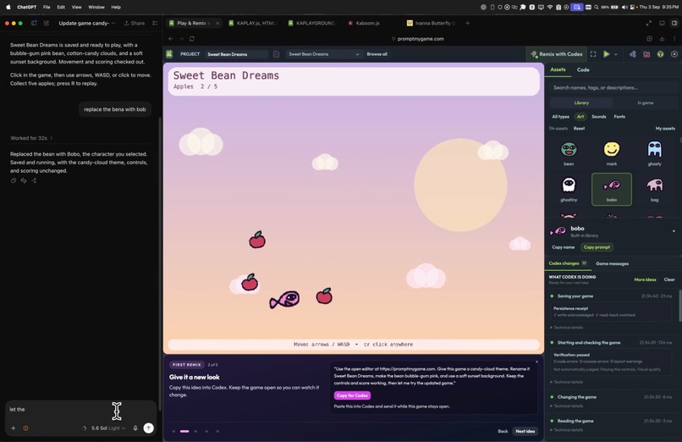Expand Technical details under Changing the game
The width and height of the screenshot is (682, 442).
tap(567, 406)
